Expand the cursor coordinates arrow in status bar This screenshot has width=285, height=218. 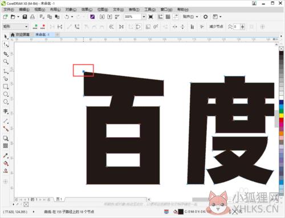click(34, 212)
